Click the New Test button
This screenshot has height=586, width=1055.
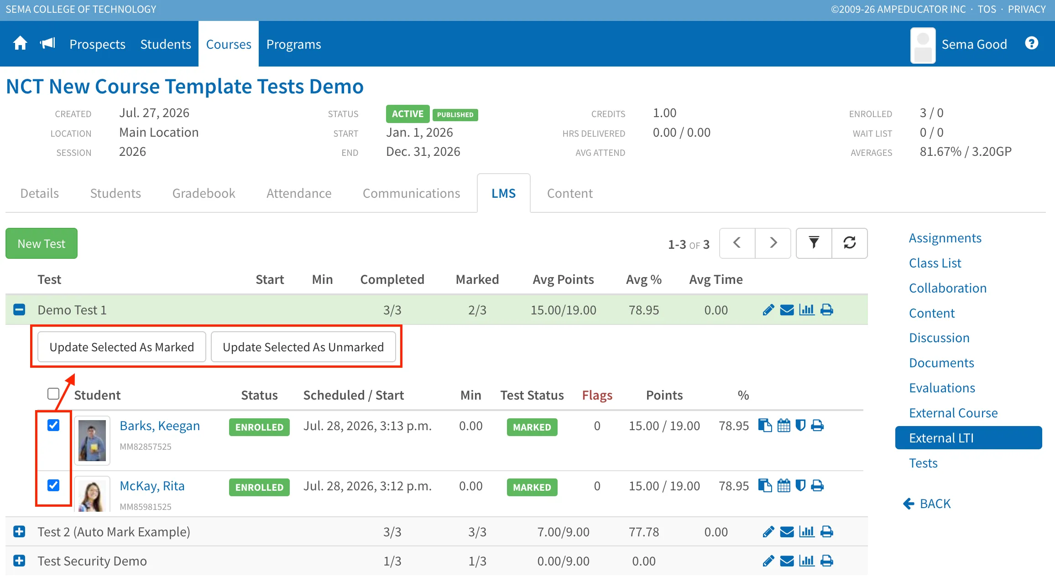[x=42, y=243]
